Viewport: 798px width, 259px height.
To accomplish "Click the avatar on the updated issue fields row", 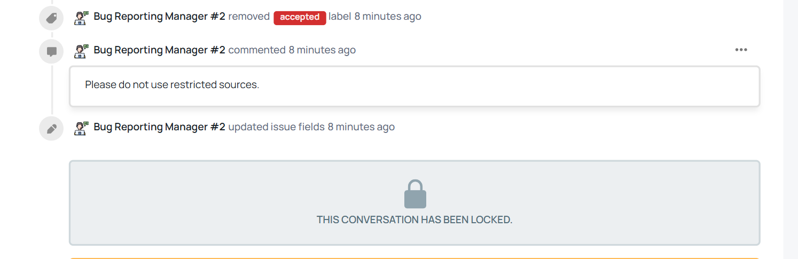I will (81, 128).
